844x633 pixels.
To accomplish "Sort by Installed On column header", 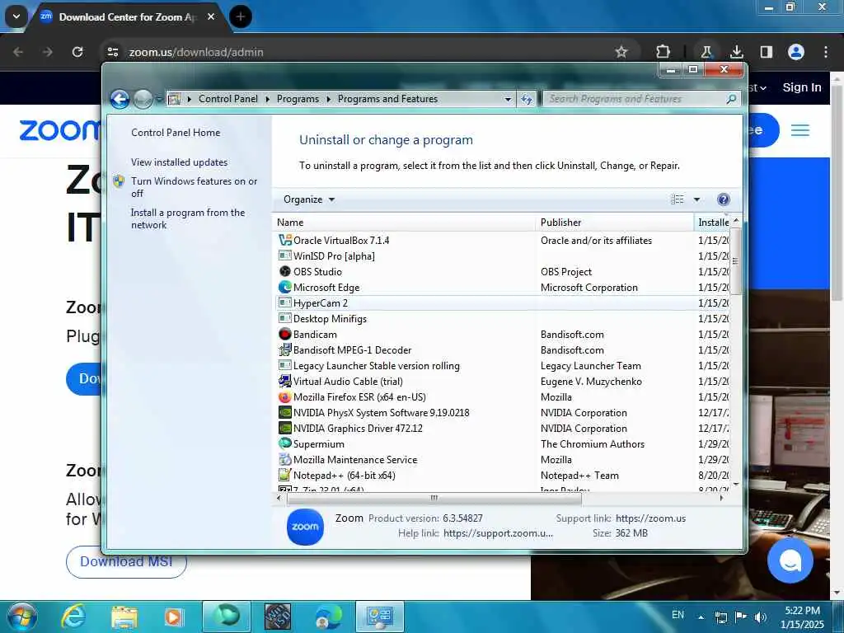I will pos(713,223).
